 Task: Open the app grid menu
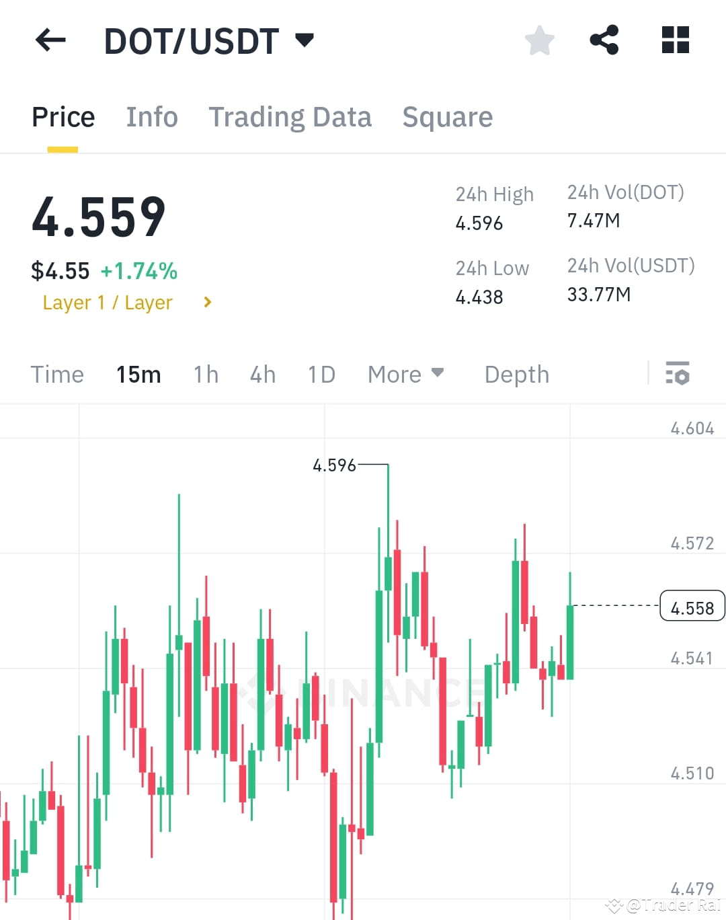click(674, 40)
